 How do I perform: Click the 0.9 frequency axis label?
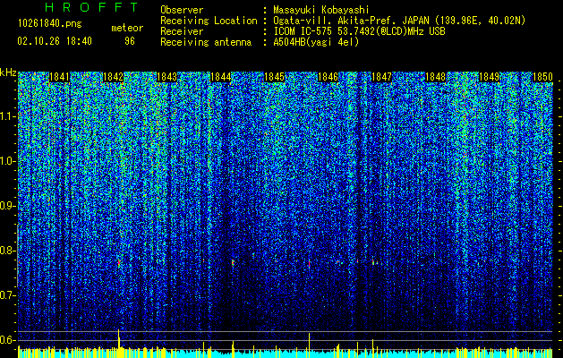(8, 206)
